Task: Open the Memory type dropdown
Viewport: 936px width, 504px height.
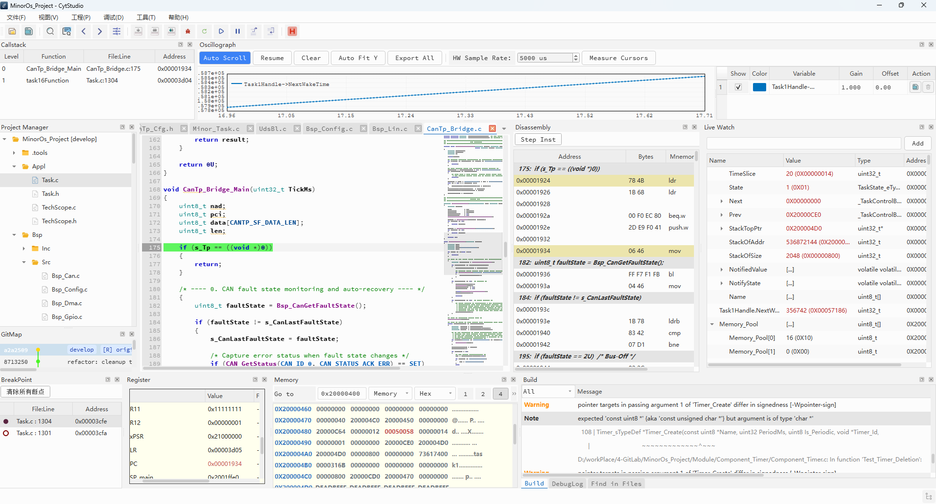Action: click(x=390, y=394)
